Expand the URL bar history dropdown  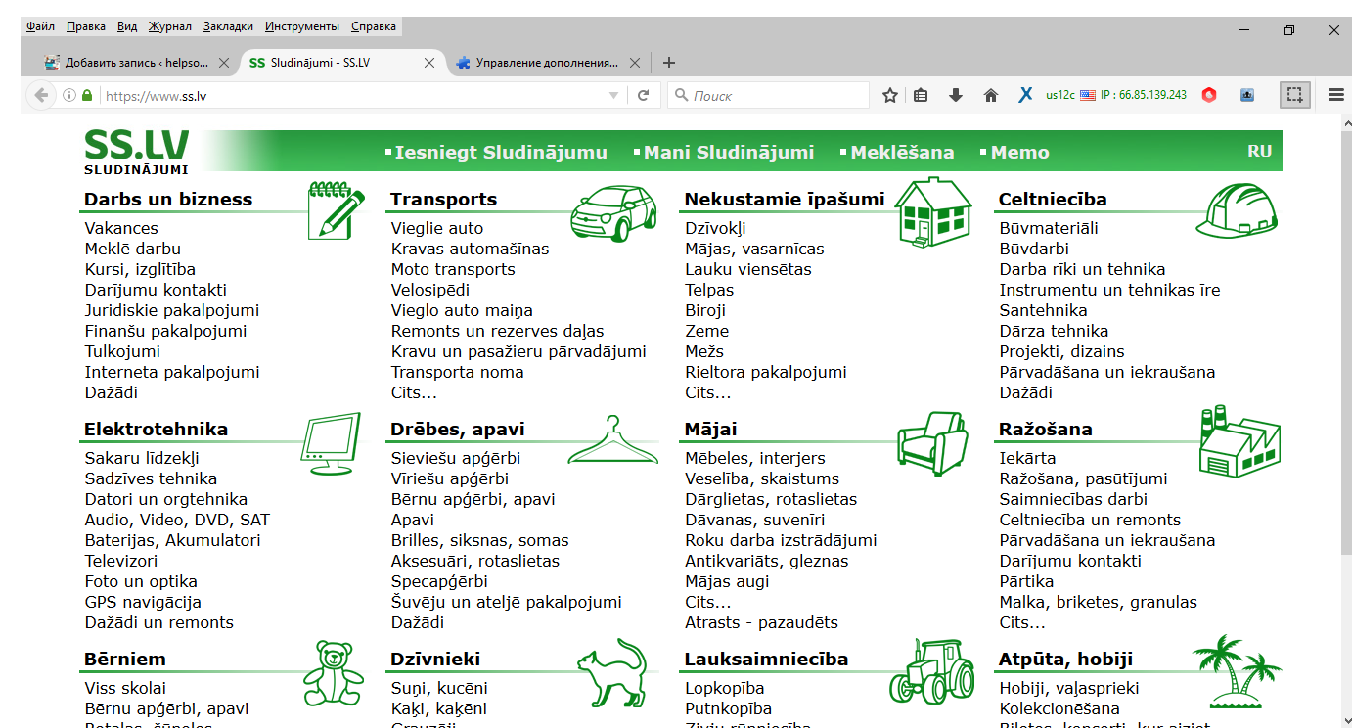[x=613, y=96]
